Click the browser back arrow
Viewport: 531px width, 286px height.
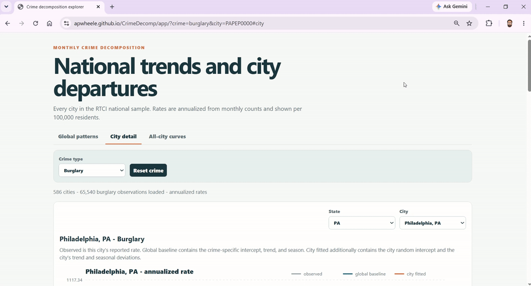(x=8, y=23)
